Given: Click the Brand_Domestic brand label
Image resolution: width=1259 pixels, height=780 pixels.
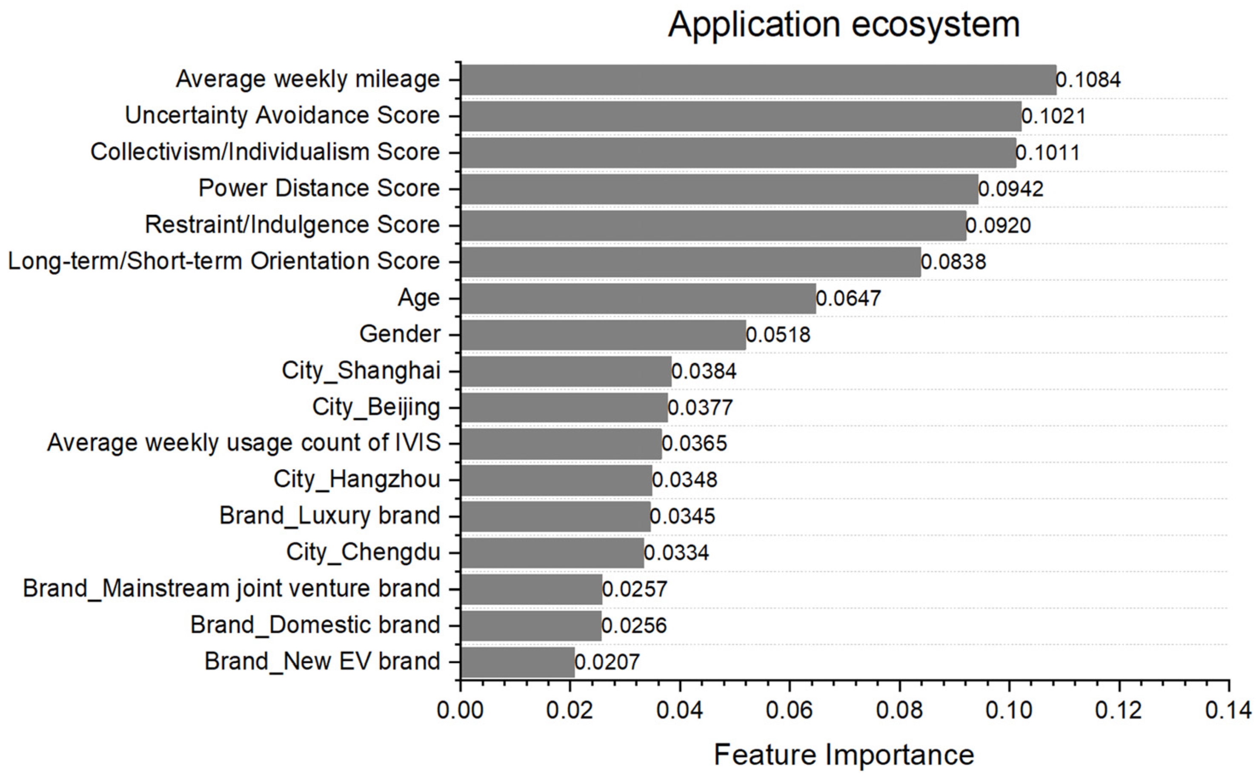Looking at the screenshot, I should coord(315,625).
